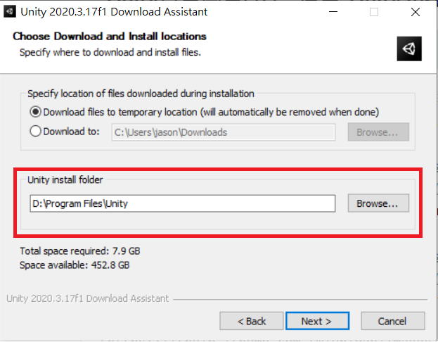Click the Unity icon in the title bar
This screenshot has width=438, height=342.
click(10, 12)
